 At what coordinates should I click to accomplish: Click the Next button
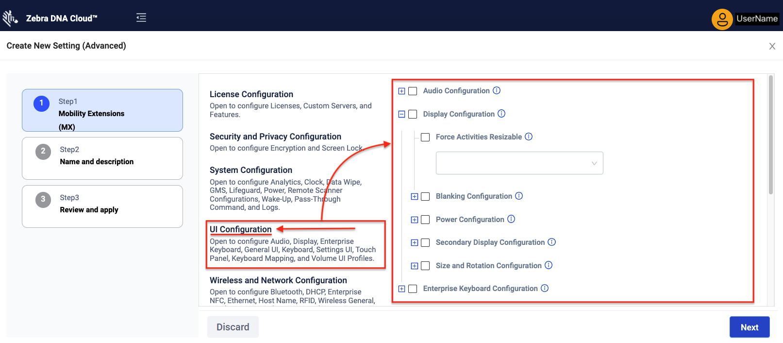click(x=749, y=327)
